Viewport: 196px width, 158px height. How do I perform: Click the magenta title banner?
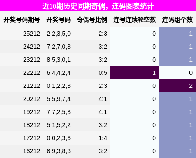click(x=98, y=6)
